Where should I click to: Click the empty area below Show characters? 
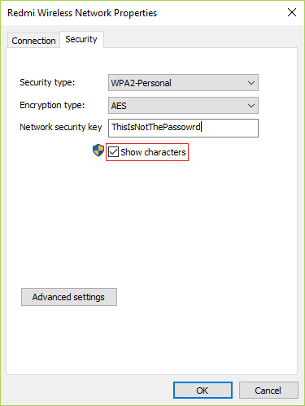coord(152,222)
